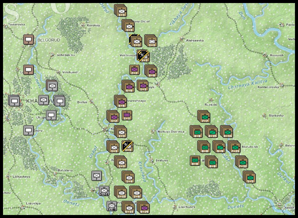Screen dimensions: 298x218
Task: Click the Korokna town label
Action: (93, 25)
